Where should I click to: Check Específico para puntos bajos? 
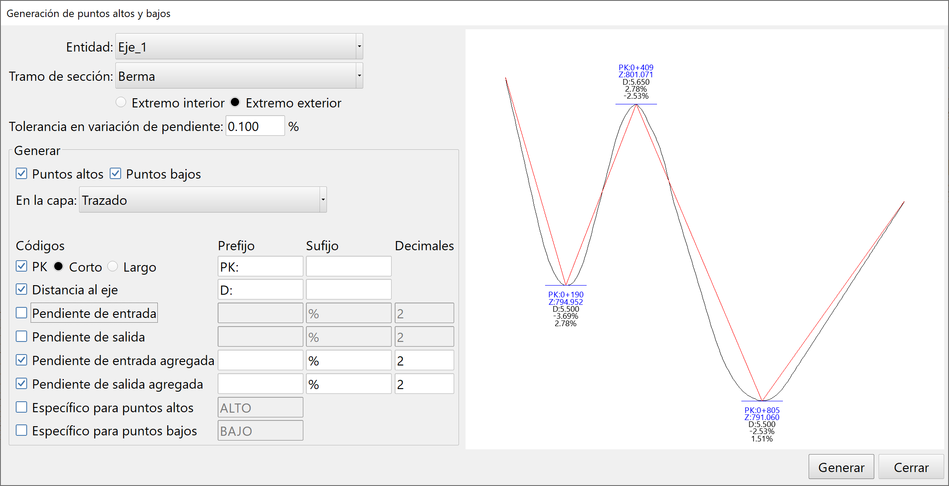21,431
